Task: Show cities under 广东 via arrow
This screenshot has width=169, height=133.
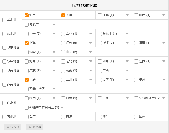Action: coord(54,70)
